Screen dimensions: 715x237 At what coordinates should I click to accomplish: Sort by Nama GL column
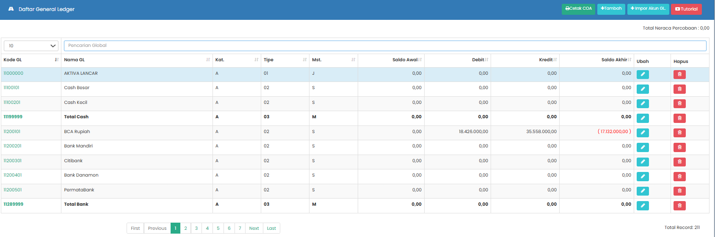tap(137, 60)
